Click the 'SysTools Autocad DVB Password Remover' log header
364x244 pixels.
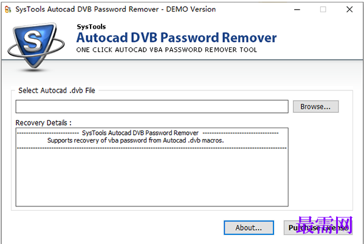click(140, 133)
